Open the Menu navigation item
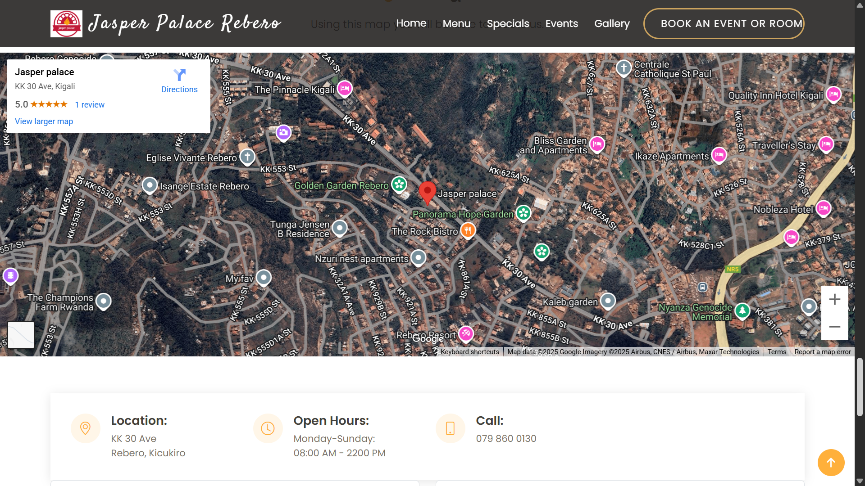The image size is (865, 486). tap(456, 23)
